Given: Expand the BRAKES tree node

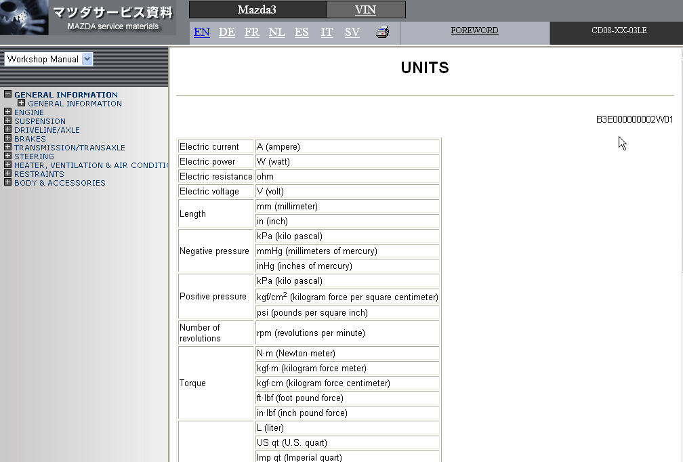Looking at the screenshot, I should (x=8, y=138).
